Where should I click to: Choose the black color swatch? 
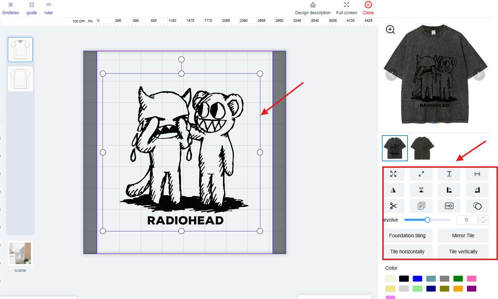[x=404, y=279]
